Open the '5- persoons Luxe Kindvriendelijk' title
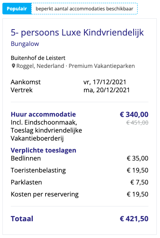The width and height of the screenshot is (160, 238). tap(77, 32)
